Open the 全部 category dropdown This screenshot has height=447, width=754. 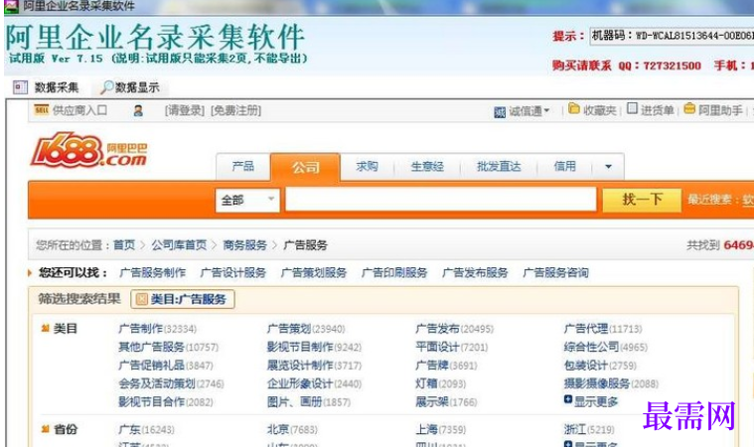(x=247, y=200)
